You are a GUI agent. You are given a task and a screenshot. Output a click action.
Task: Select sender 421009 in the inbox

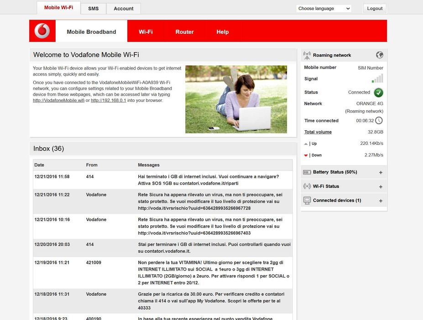[94, 262]
